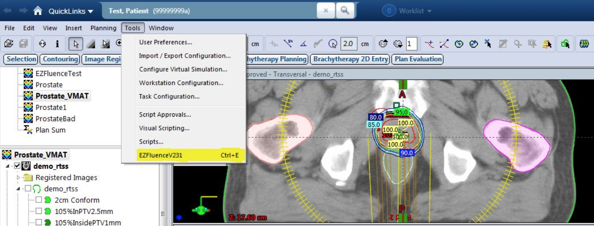Click the patient search magnifier button
This screenshot has width=594, height=226.
[345, 11]
